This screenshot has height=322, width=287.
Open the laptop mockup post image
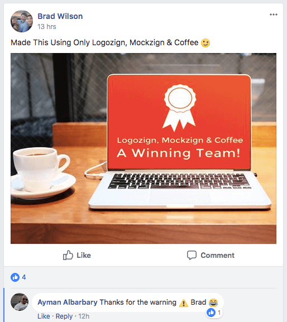tap(143, 148)
